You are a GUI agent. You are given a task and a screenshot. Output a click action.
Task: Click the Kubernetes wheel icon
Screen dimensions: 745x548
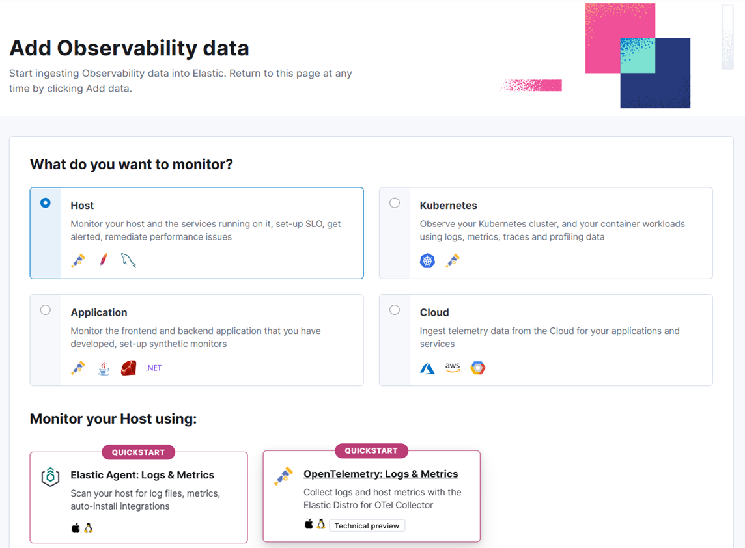tap(427, 261)
